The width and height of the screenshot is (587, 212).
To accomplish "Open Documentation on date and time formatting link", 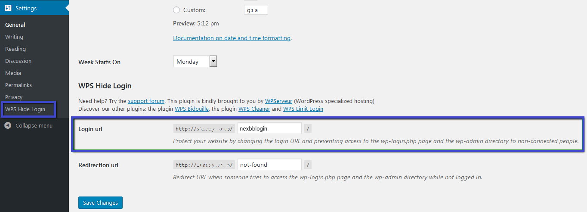I will tap(232, 38).
